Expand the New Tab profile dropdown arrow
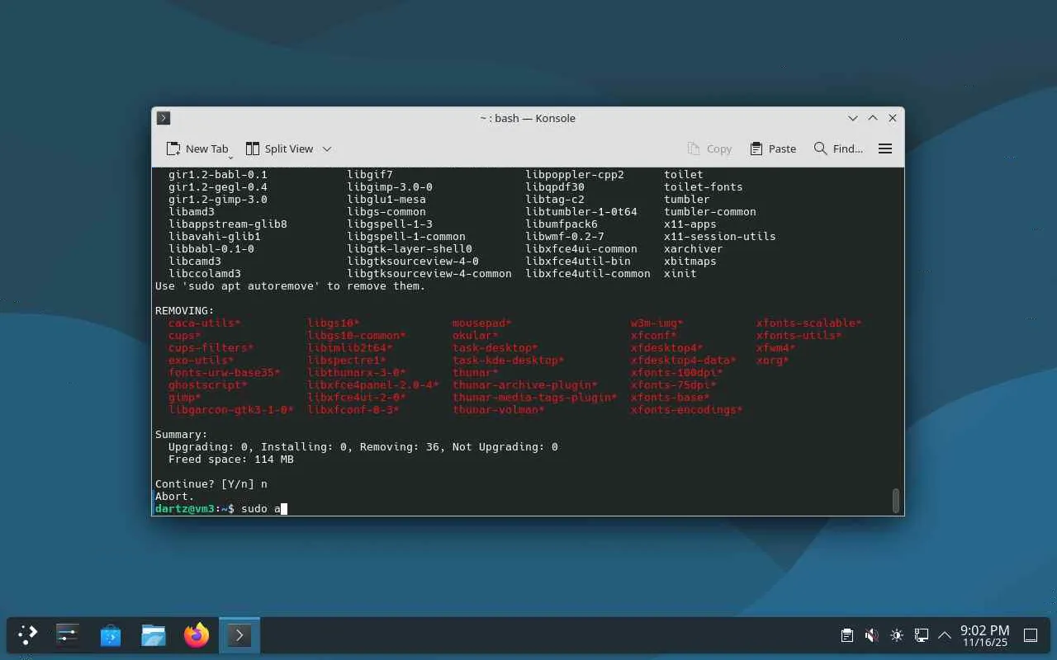1057x660 pixels. [x=230, y=157]
